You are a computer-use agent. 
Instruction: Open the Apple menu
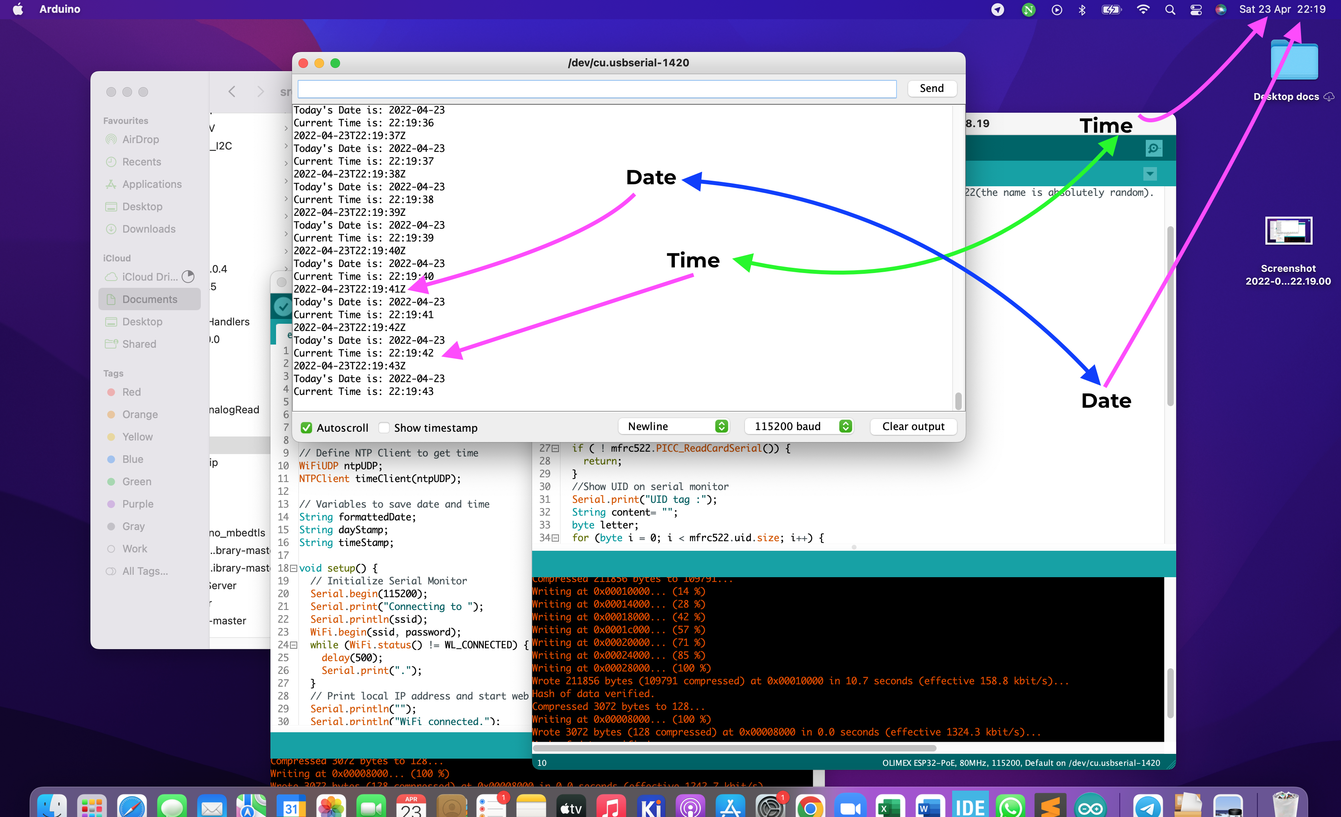18,9
